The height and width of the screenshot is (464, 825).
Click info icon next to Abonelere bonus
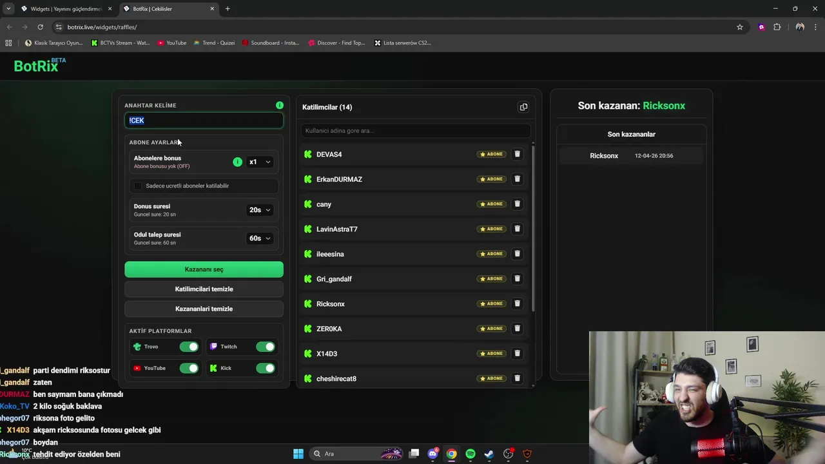tap(237, 162)
